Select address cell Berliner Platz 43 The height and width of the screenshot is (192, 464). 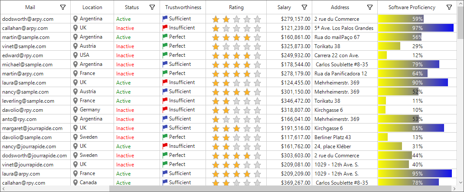click(x=345, y=137)
